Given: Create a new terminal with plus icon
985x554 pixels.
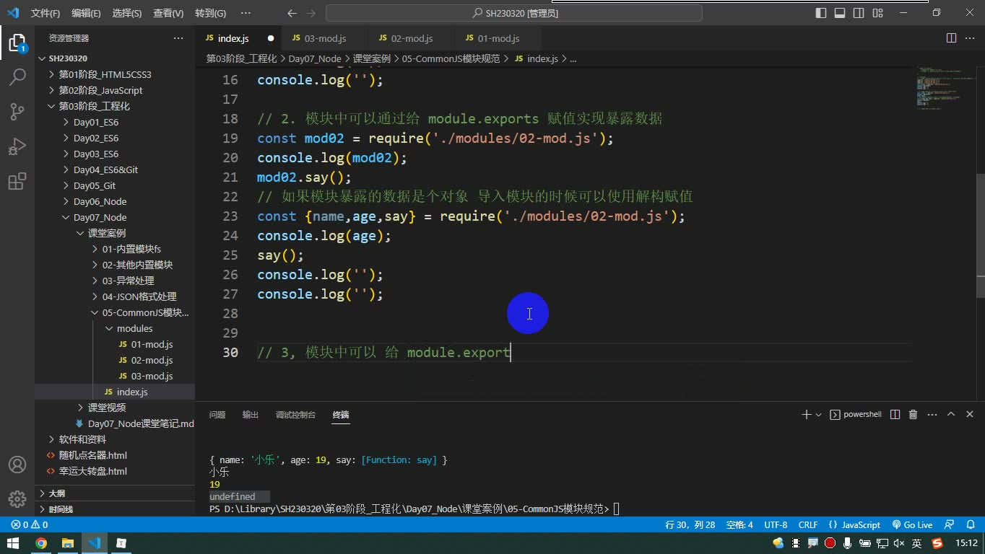Looking at the screenshot, I should (x=806, y=415).
